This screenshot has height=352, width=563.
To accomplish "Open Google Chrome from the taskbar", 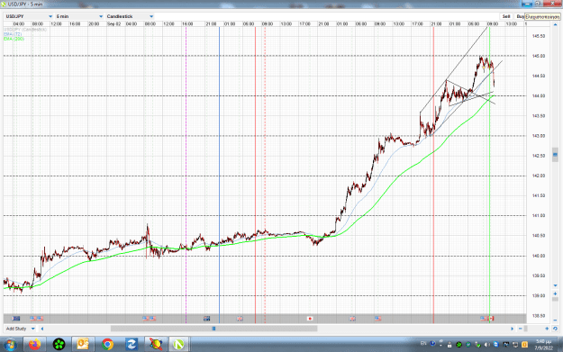I will click(x=107, y=345).
